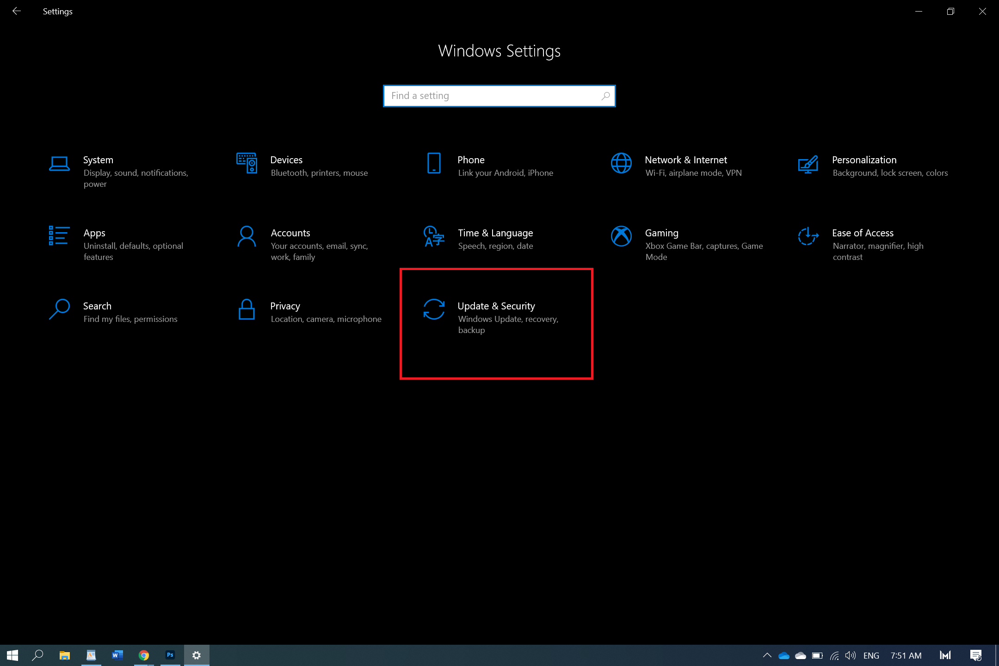Switch to Photoshop in the taskbar
Screen dimensions: 999x666
pos(170,655)
